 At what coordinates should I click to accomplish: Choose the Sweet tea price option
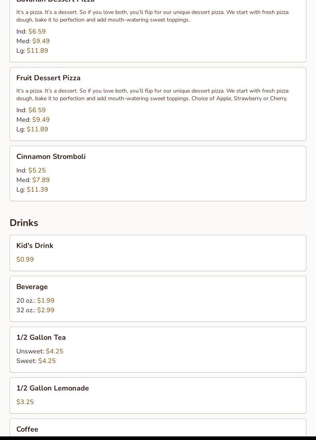coord(47,361)
